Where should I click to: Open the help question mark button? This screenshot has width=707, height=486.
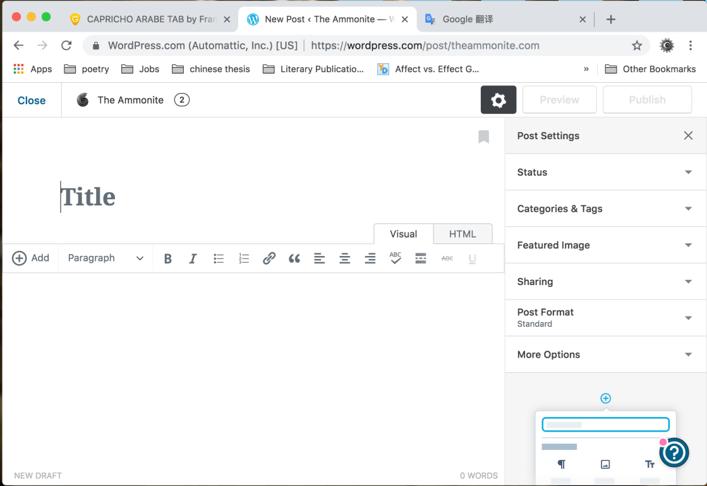674,452
